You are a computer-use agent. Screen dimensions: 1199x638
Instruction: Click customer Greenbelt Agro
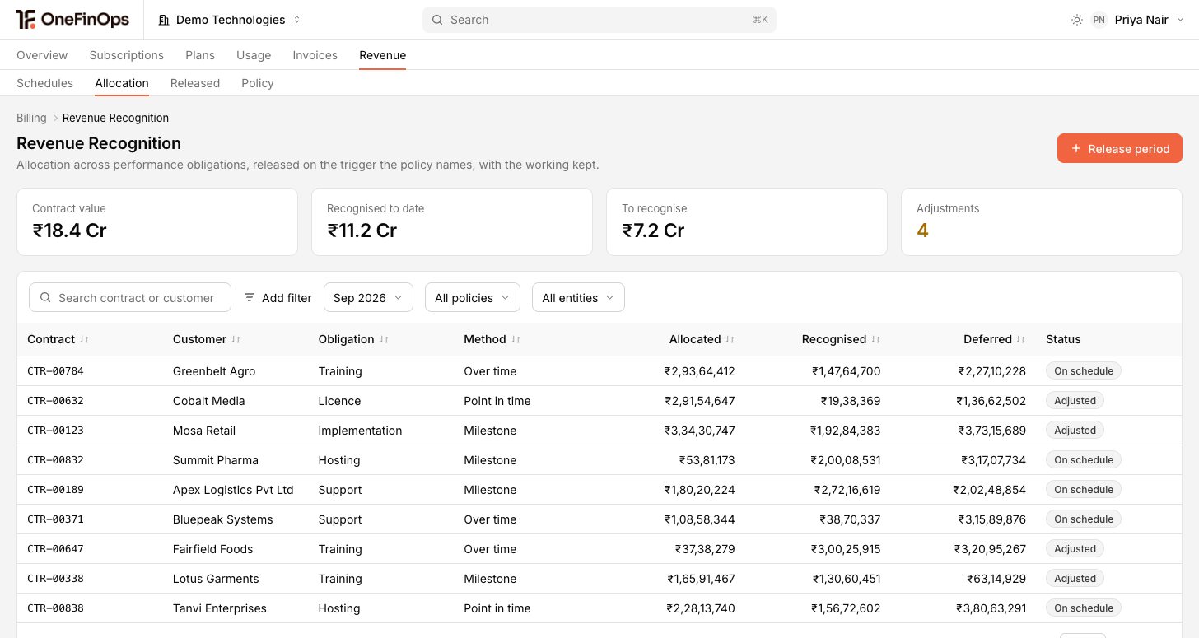[x=214, y=371]
